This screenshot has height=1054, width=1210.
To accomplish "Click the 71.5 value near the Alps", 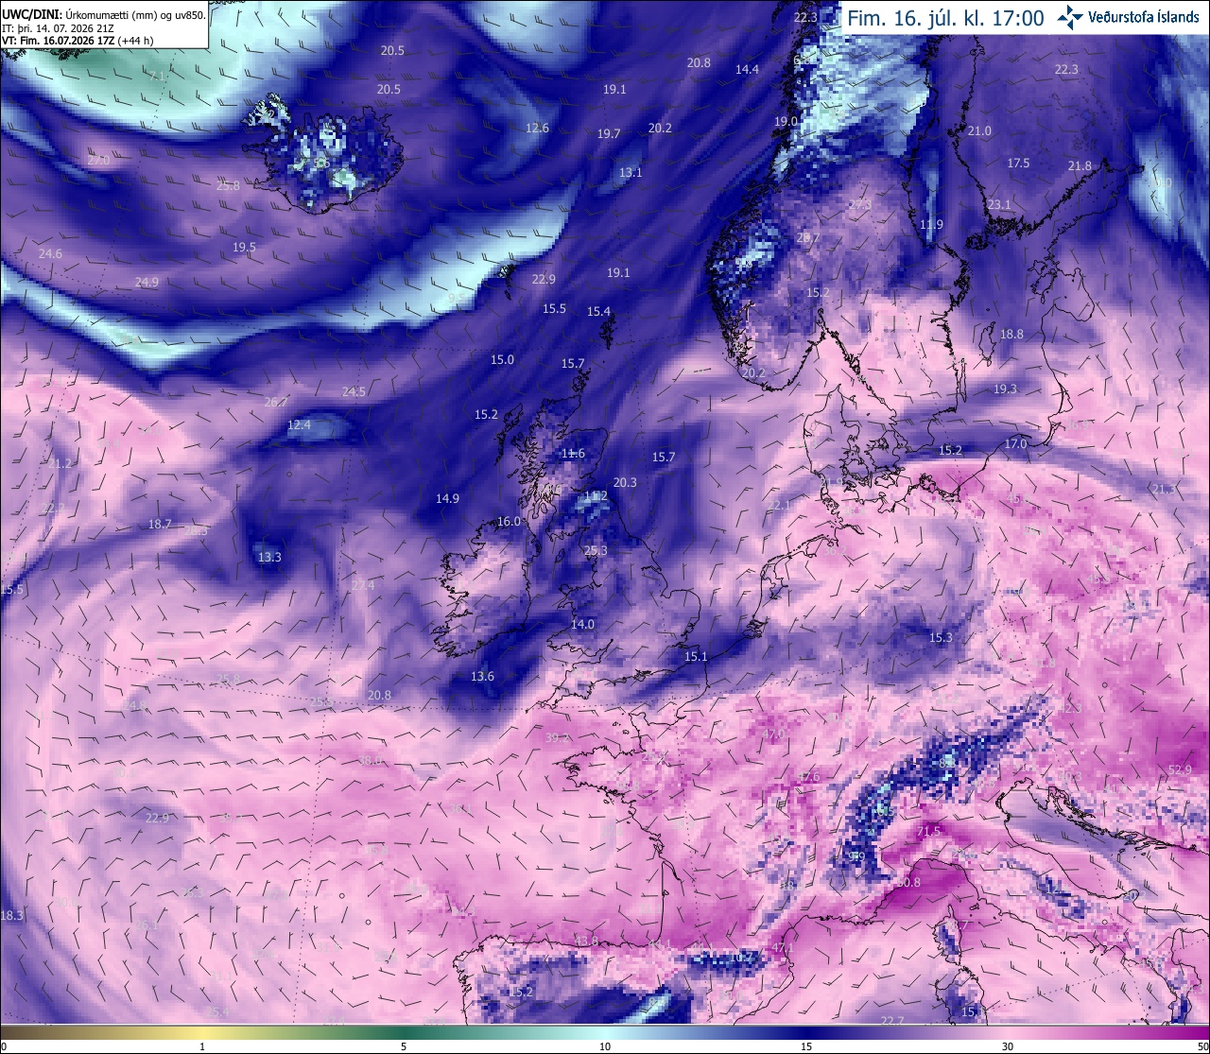I will tap(929, 831).
